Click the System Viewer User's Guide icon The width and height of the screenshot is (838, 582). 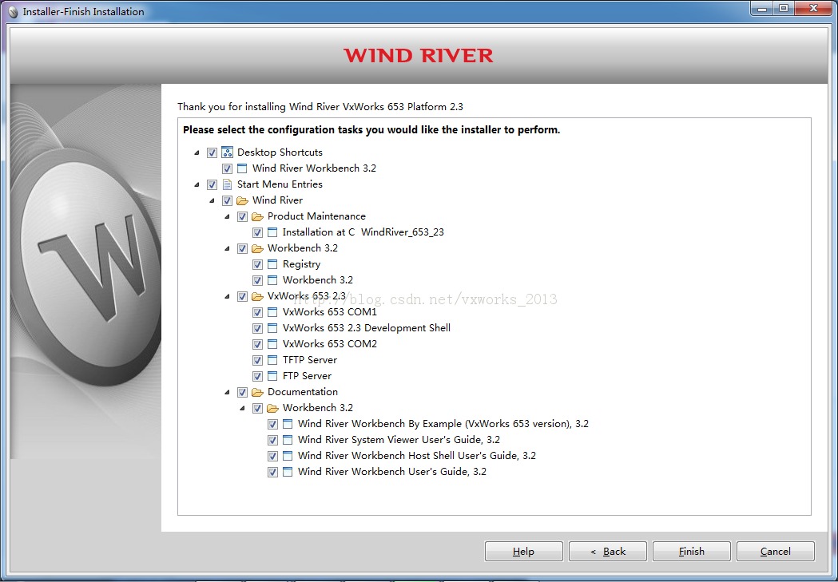coord(288,441)
